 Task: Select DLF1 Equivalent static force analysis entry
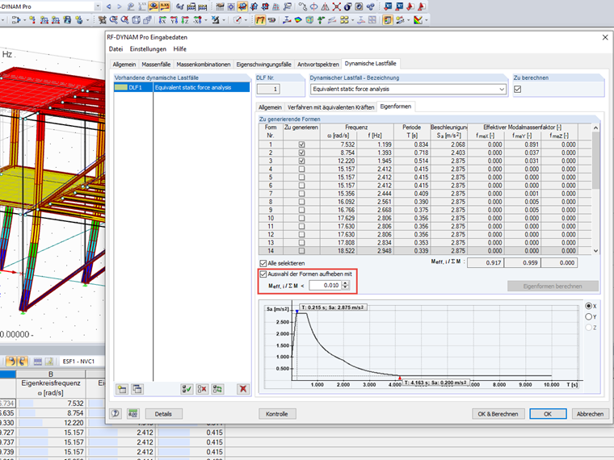[182, 87]
